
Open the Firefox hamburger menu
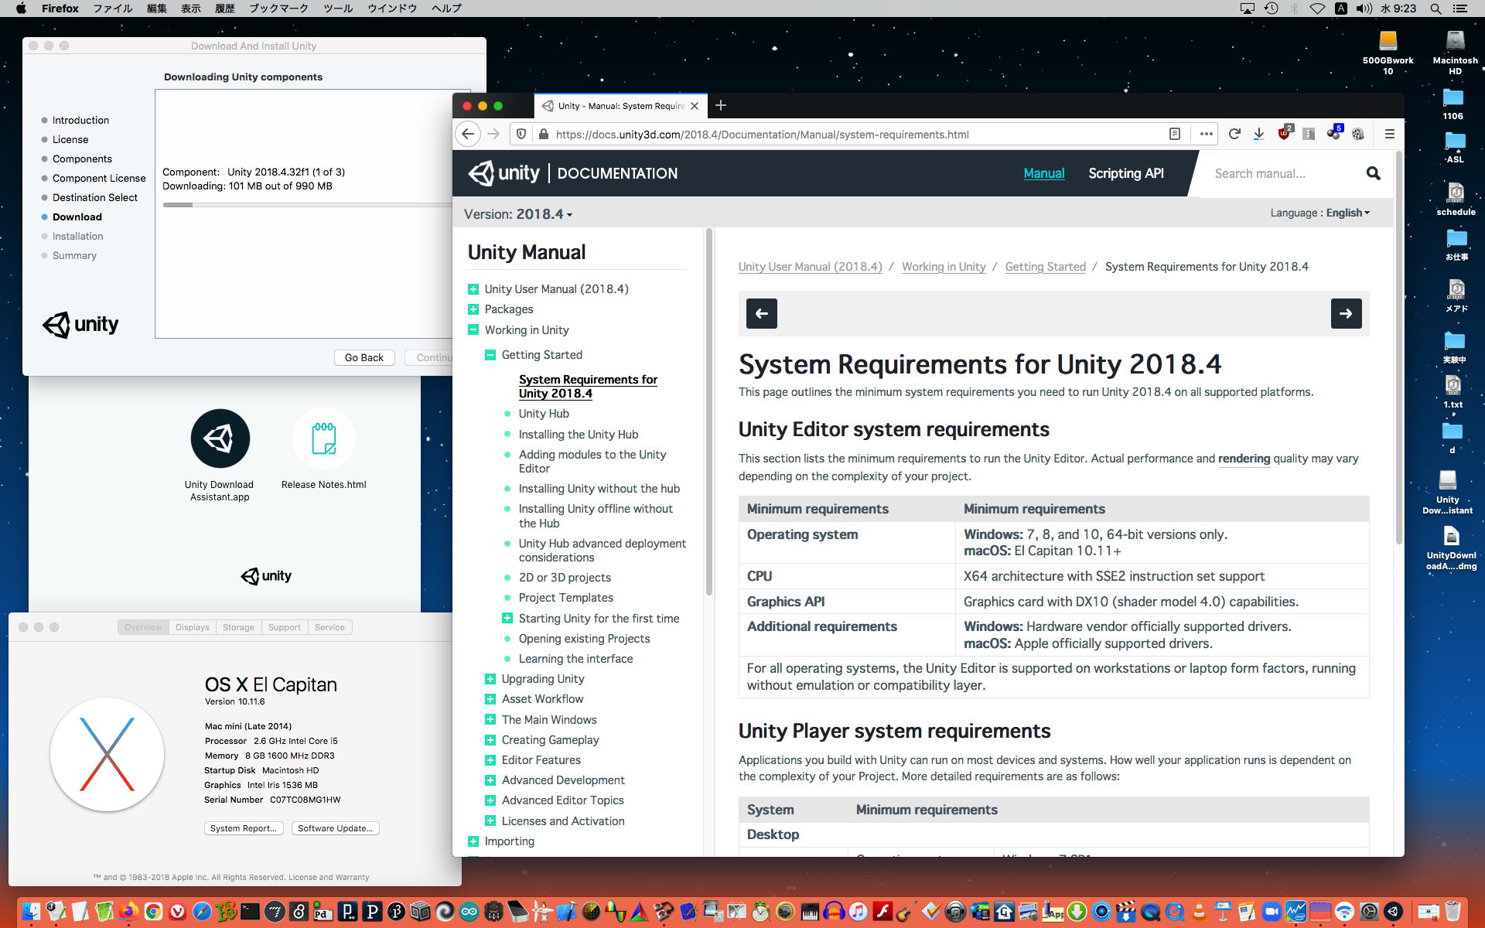point(1389,134)
